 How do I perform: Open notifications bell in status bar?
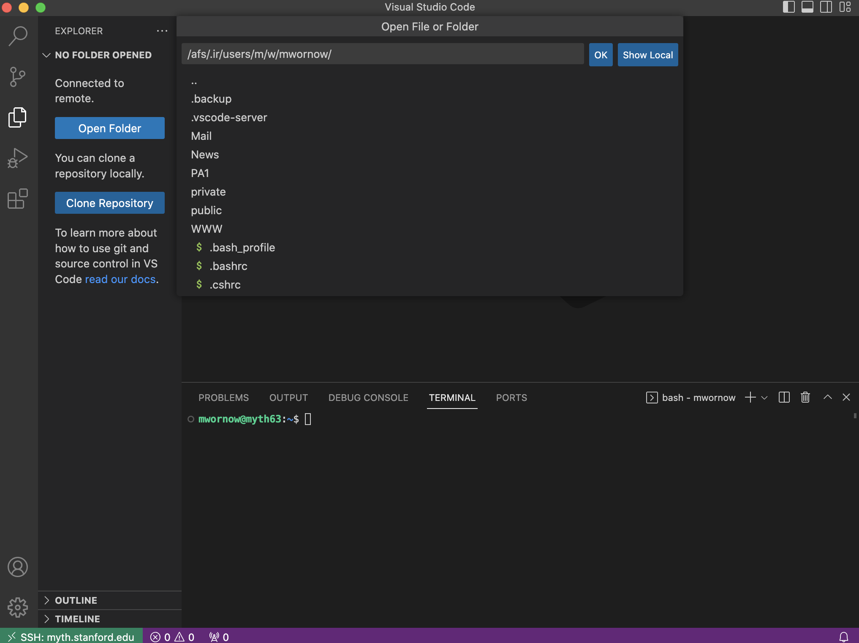[x=844, y=637]
